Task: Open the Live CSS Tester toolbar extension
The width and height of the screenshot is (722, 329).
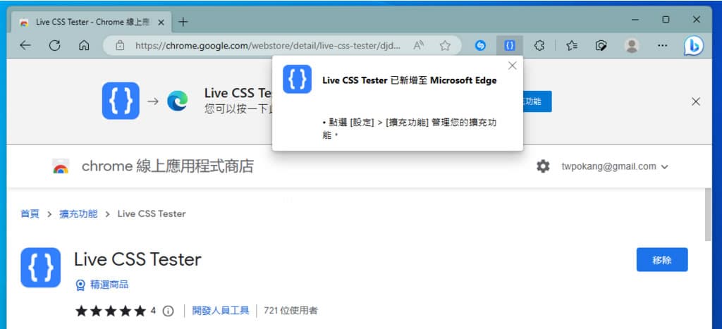Action: coord(509,46)
